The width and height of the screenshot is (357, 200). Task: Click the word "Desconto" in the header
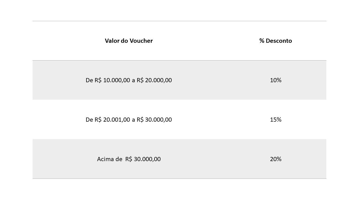279,41
